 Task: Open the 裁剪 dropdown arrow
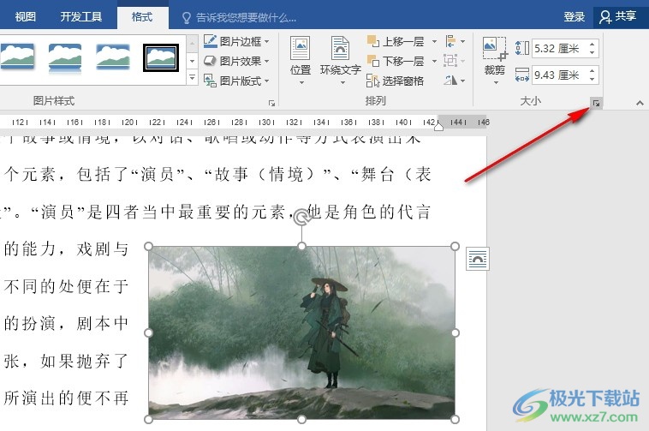[x=496, y=83]
